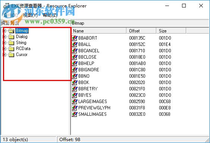Expand the String tree node
210x143 pixels.
click(x=4, y=43)
